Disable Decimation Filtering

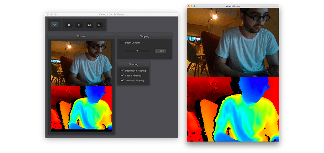point(122,71)
